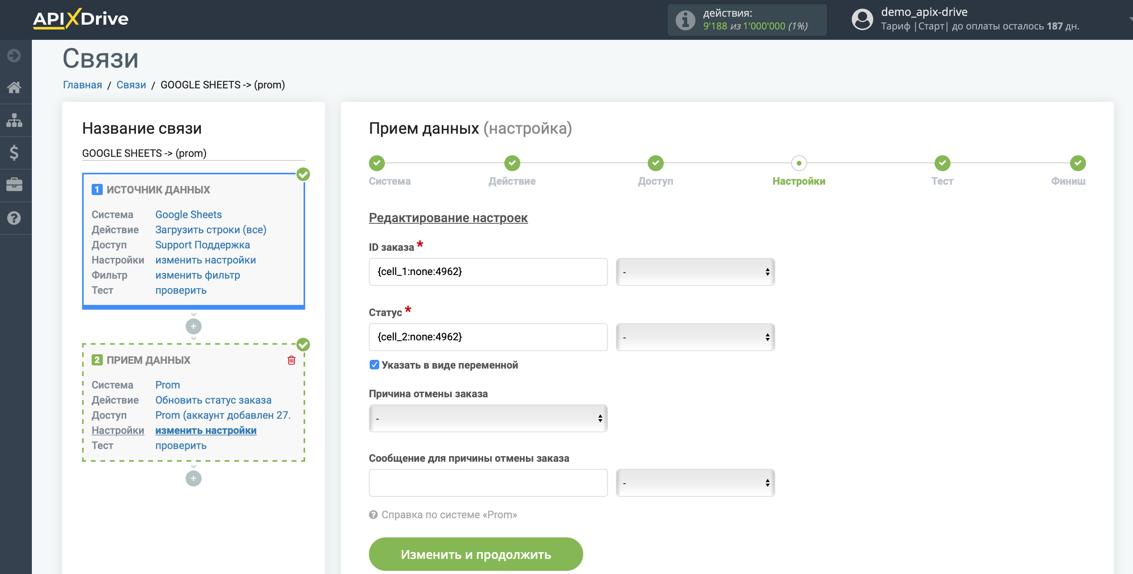
Task: Click 'Редактирование настроек' heading
Action: (x=448, y=218)
